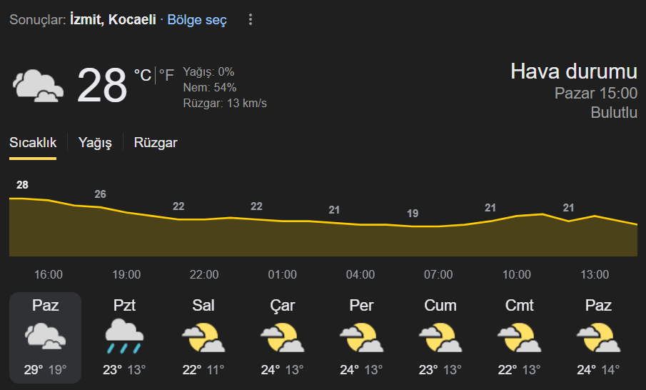The height and width of the screenshot is (390, 646).
Task: Click the 19 degree point on graph
Action: pyautogui.click(x=413, y=214)
